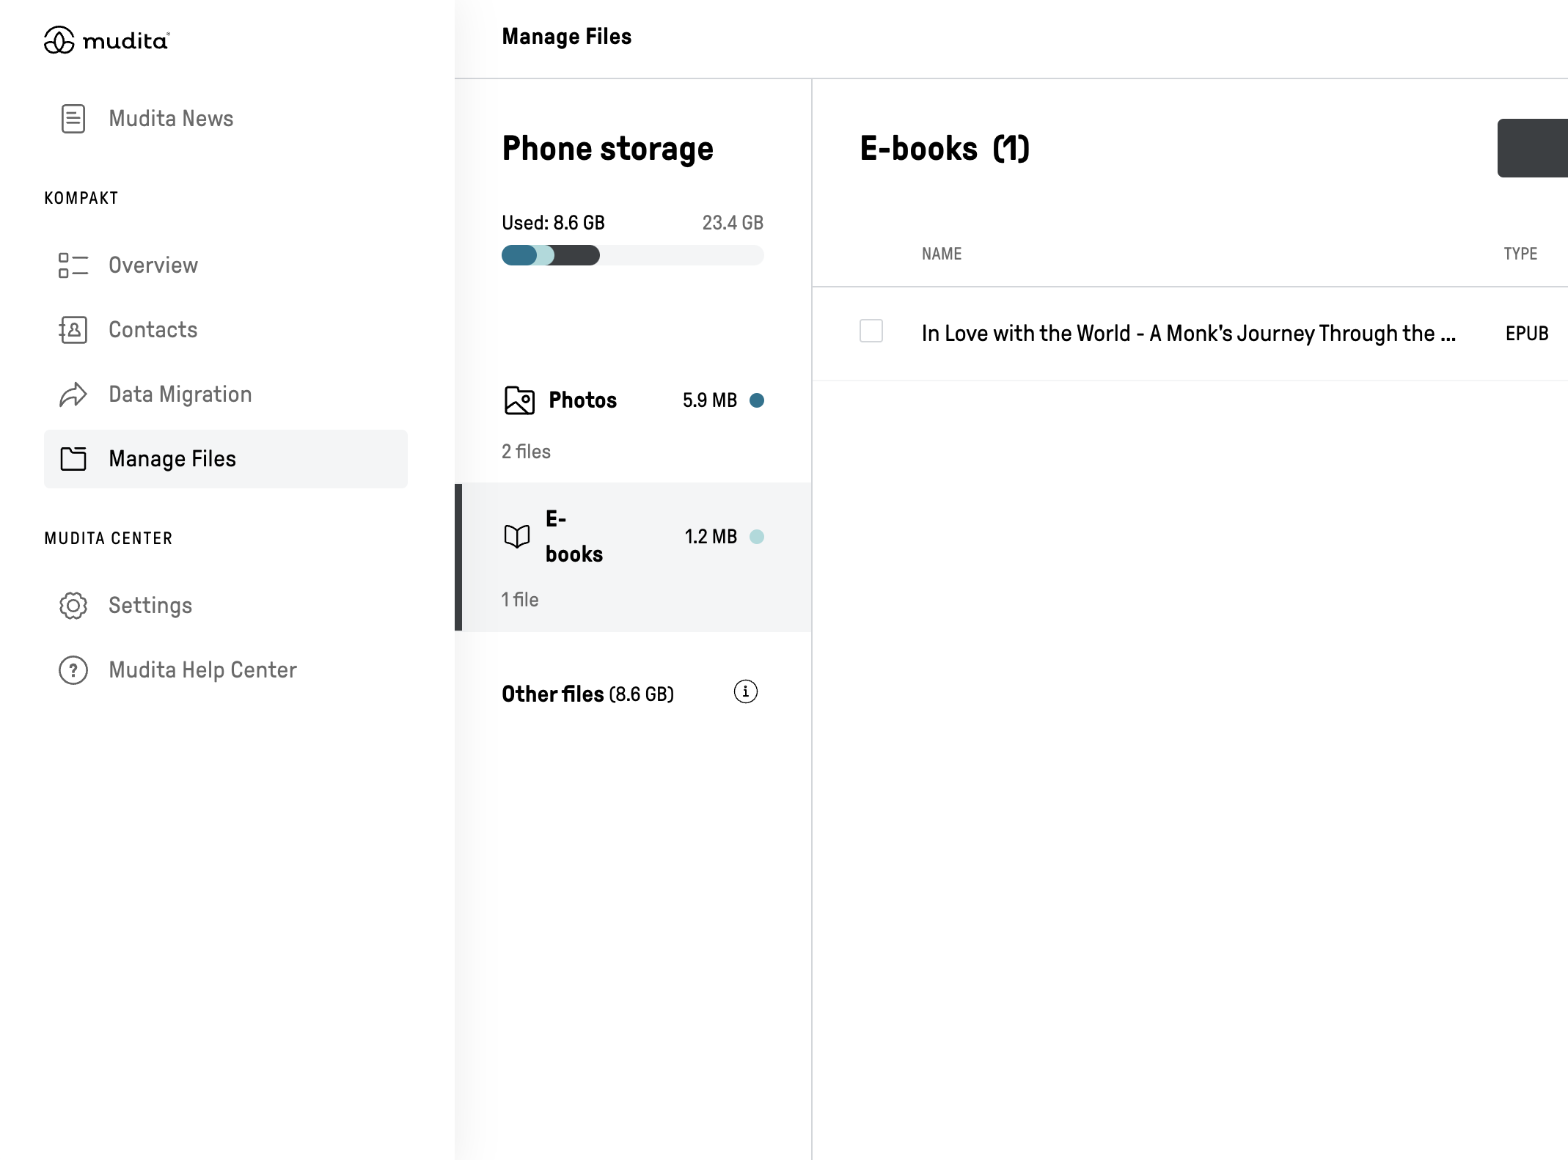Click the storage usage bar

(633, 255)
